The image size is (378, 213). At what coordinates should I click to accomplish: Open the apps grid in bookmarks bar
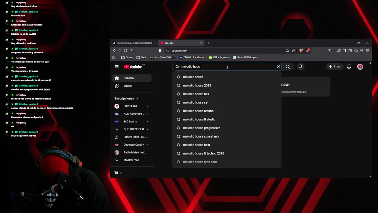coord(114,57)
